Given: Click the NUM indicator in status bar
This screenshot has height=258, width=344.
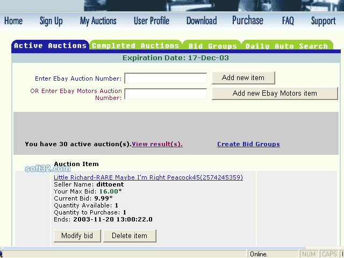Looking at the screenshot, I should point(309,254).
